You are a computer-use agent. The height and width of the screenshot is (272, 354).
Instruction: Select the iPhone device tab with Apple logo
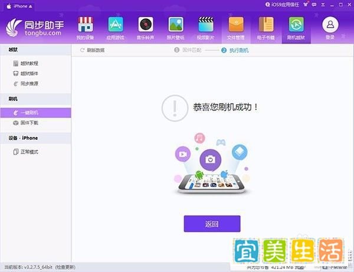coord(19,6)
